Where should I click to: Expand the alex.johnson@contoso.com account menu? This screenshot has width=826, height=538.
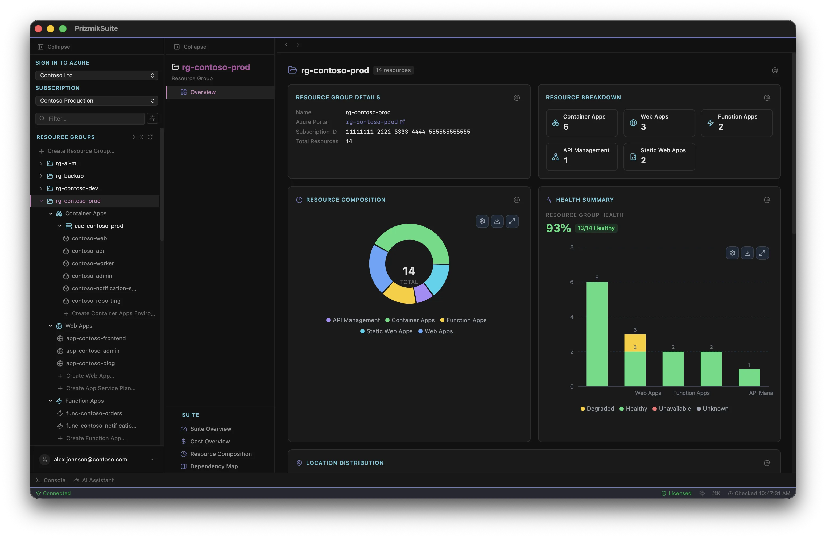click(x=152, y=459)
